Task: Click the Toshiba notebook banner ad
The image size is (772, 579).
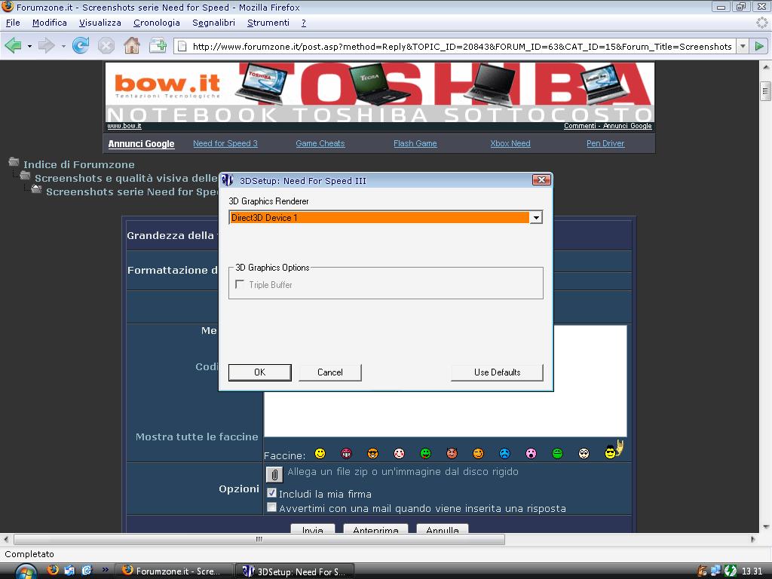Action: tap(380, 91)
